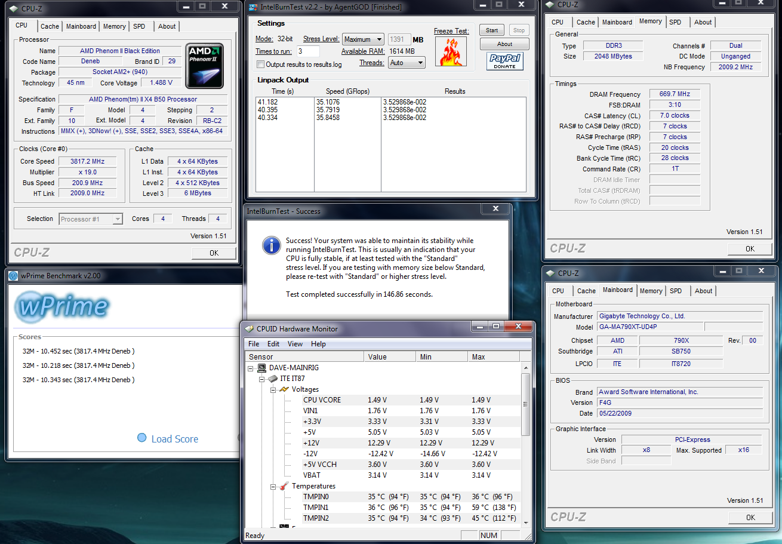Viewport: 782px width, 544px height.
Task: Click the disabled Stop button in IntelBurnTest
Action: pos(519,30)
